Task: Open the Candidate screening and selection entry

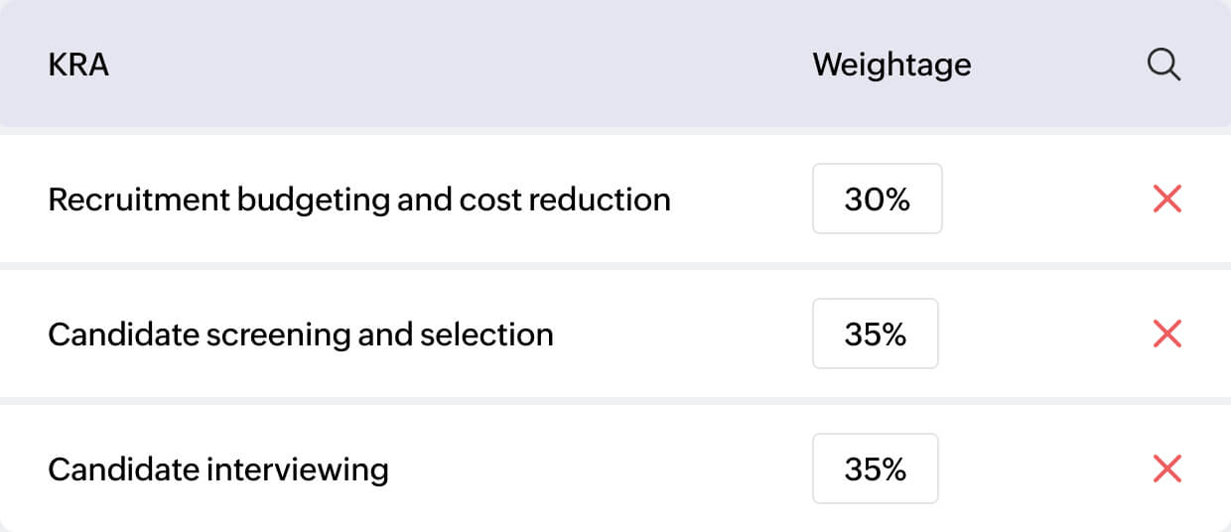Action: click(x=300, y=334)
